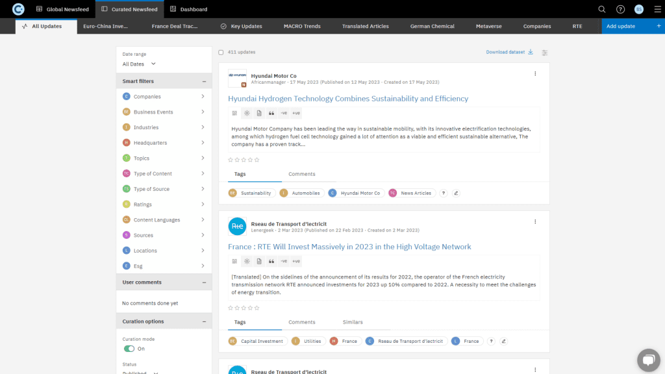665x374 pixels.
Task: Rate France RTE article three stars
Action: tap(244, 308)
